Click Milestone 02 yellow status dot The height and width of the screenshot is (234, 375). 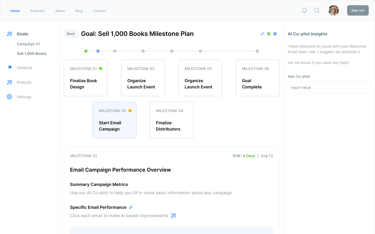coord(130,111)
